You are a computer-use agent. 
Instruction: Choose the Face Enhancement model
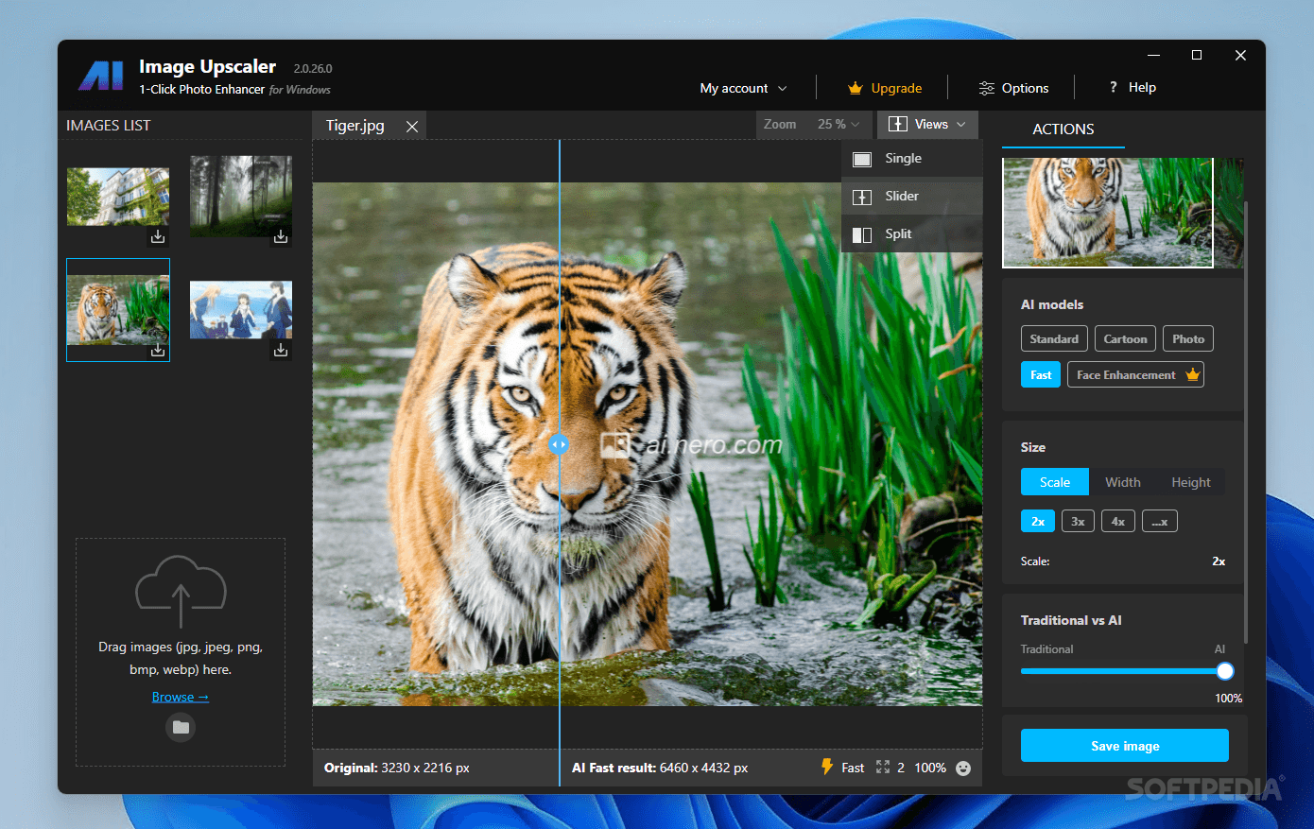pyautogui.click(x=1135, y=374)
